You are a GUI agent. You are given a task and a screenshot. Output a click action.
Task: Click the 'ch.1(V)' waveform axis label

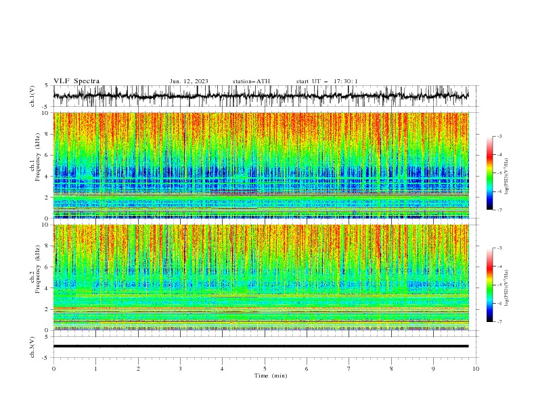(32, 96)
